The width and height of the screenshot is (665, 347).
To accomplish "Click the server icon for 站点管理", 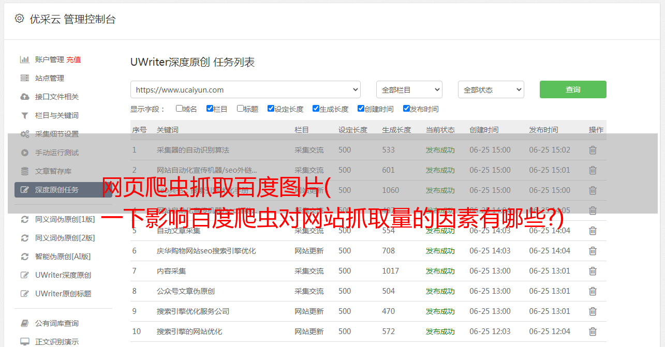I will 24,78.
